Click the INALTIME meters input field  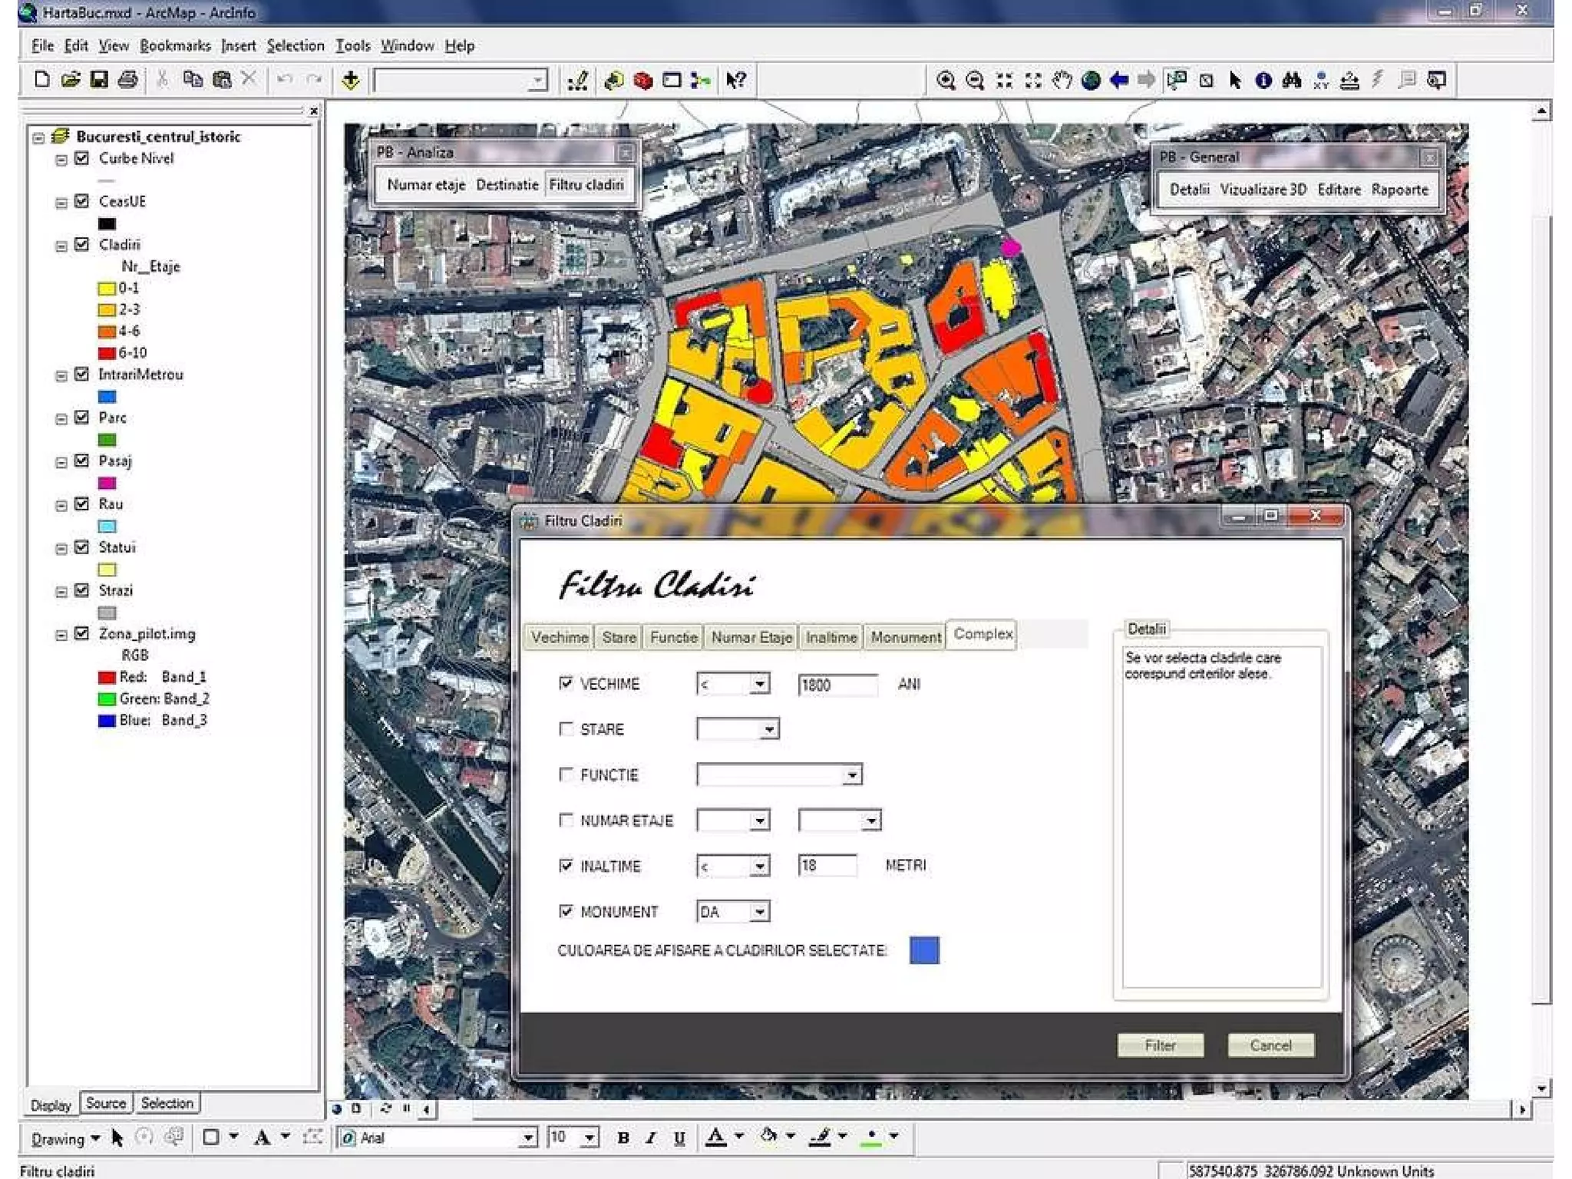point(827,866)
